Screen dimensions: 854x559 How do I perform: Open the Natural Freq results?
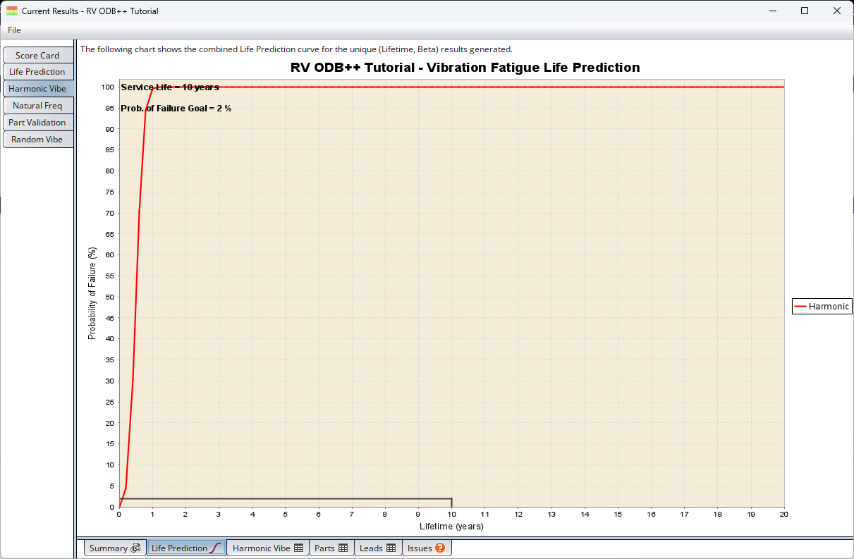click(37, 106)
